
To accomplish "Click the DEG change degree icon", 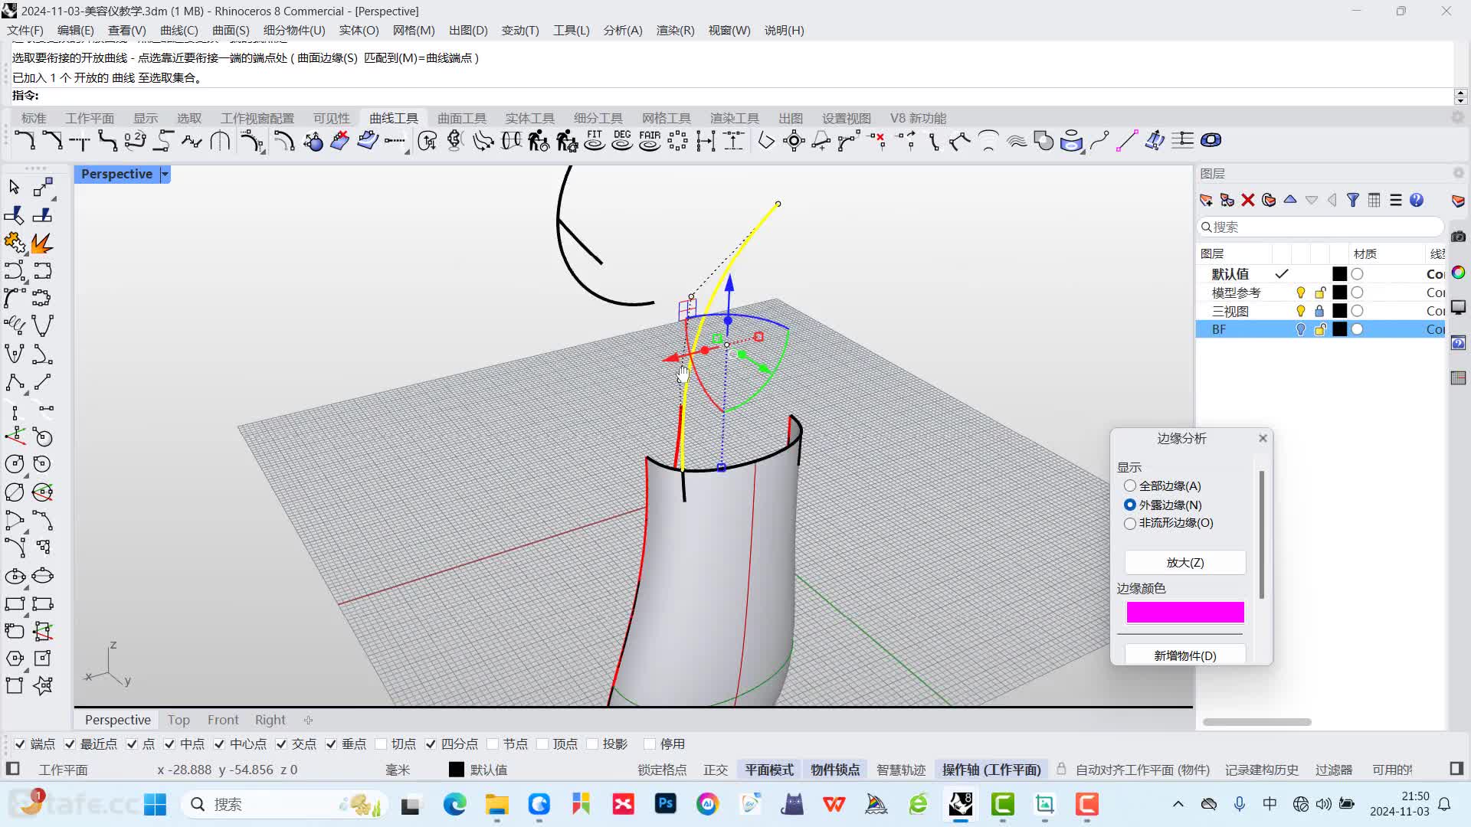I will coord(622,141).
